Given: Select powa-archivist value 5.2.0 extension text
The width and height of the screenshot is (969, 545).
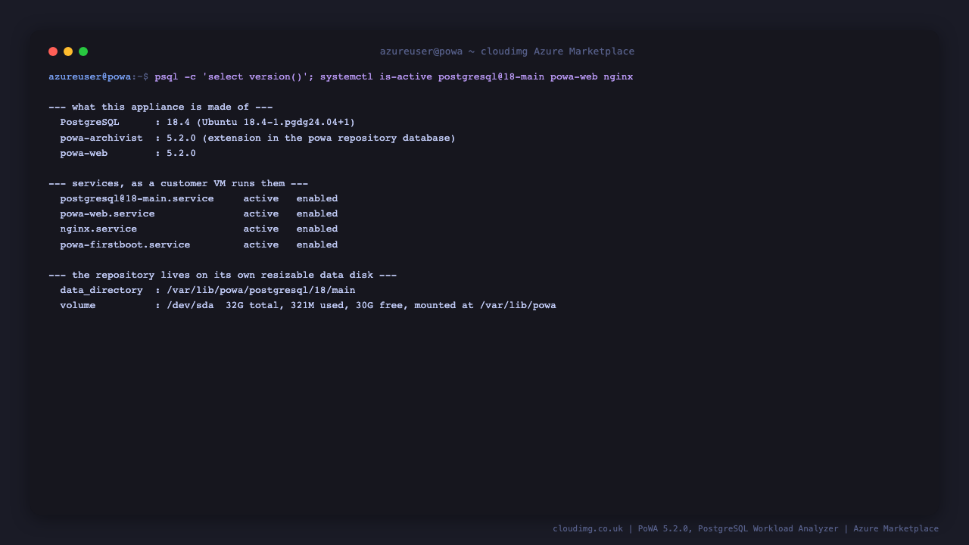Looking at the screenshot, I should coord(311,139).
